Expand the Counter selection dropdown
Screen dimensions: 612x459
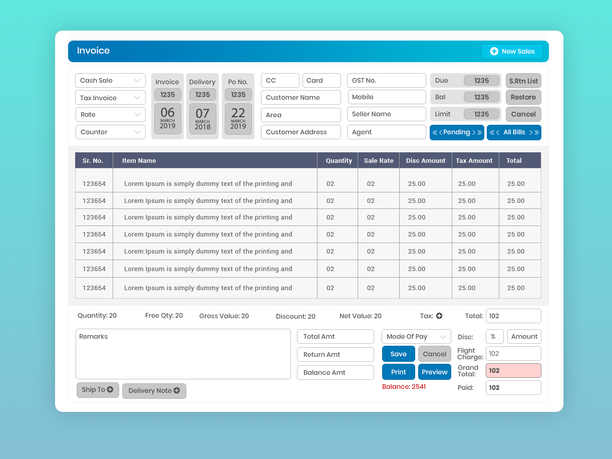pyautogui.click(x=110, y=132)
